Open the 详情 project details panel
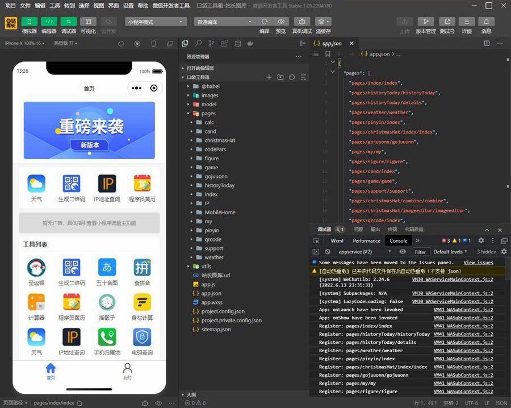This screenshot has width=511, height=408. [x=467, y=22]
